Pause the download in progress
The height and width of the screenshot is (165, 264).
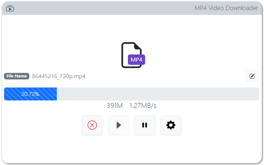(x=145, y=125)
